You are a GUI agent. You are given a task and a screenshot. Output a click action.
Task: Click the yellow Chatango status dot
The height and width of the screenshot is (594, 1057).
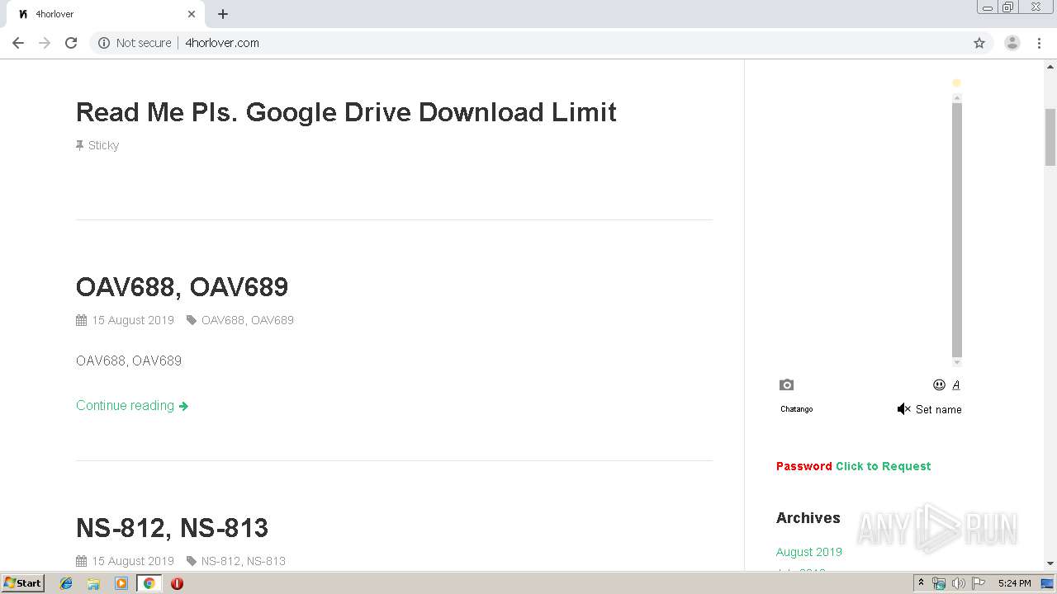point(956,82)
